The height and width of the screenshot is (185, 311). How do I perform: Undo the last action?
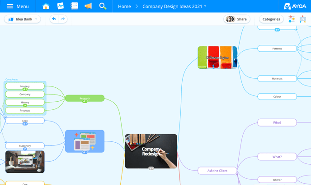point(54,19)
